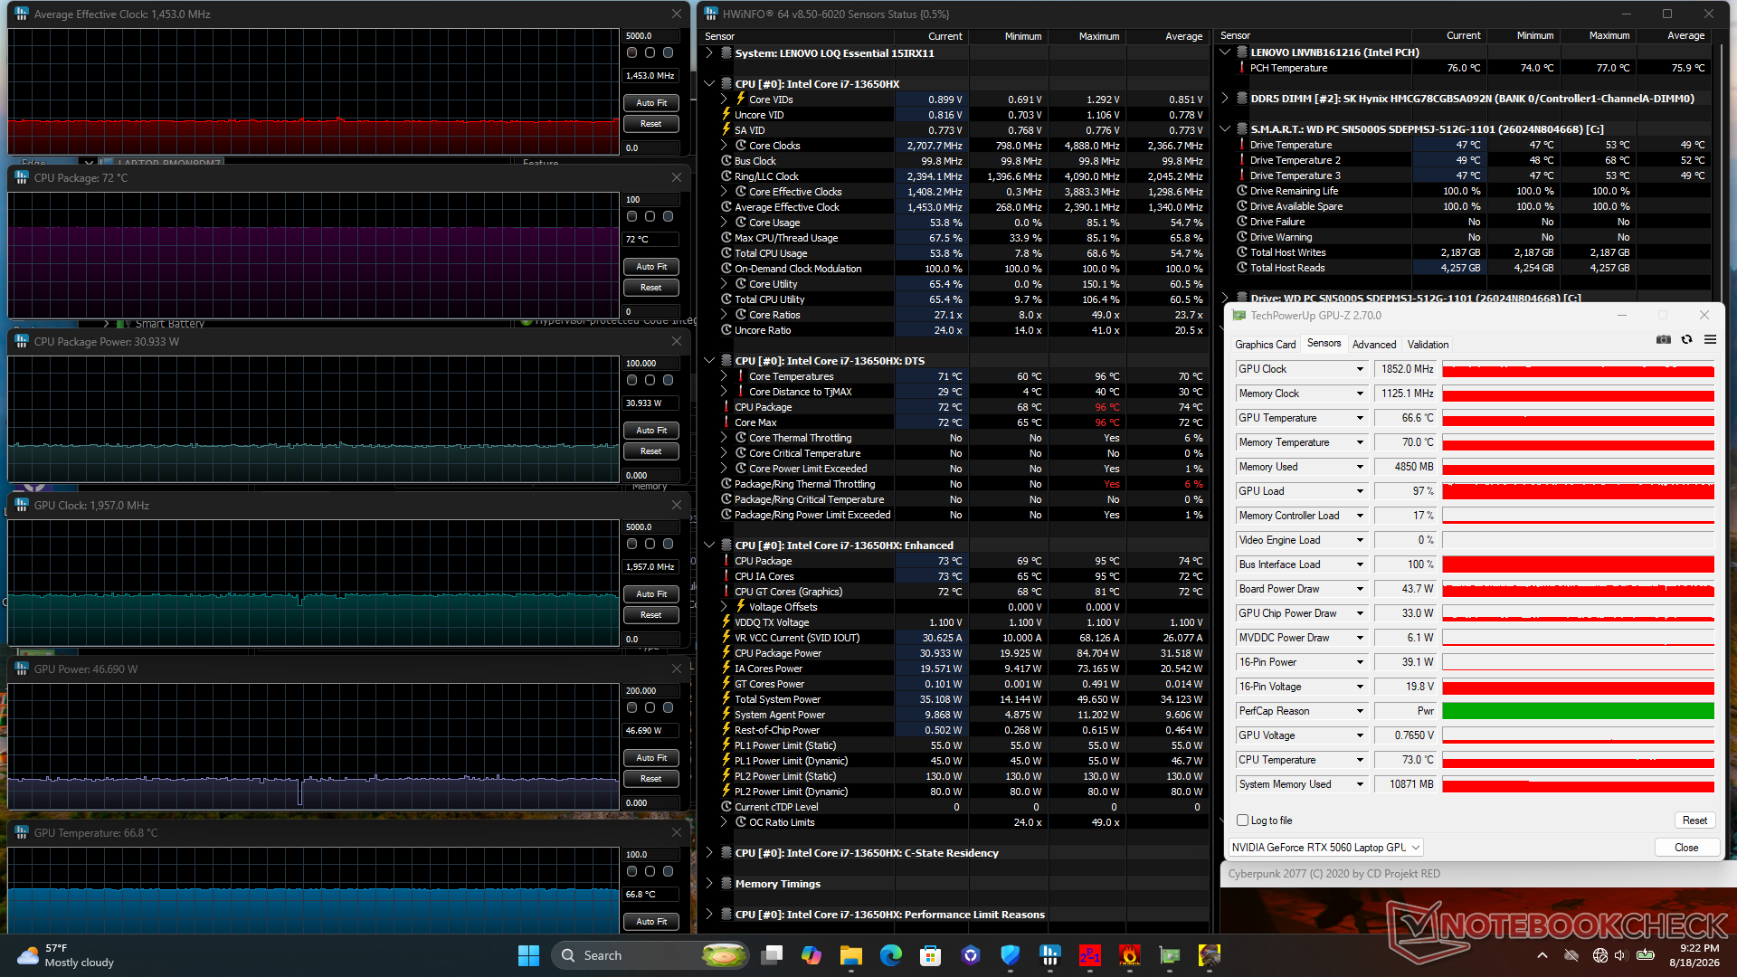
Task: Launch Copilot from the taskbar
Action: point(812,955)
